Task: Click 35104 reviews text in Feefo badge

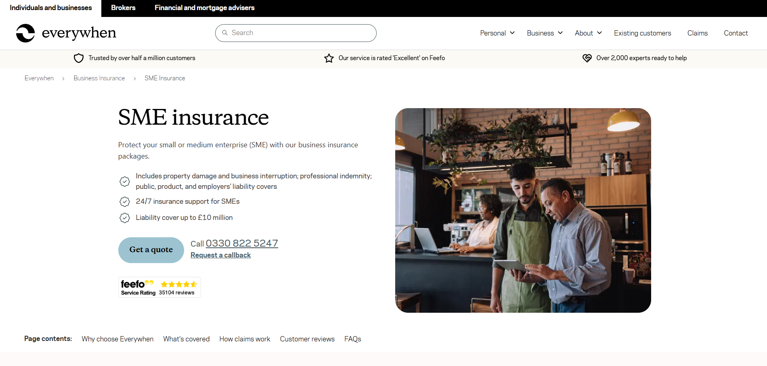Action: (176, 293)
